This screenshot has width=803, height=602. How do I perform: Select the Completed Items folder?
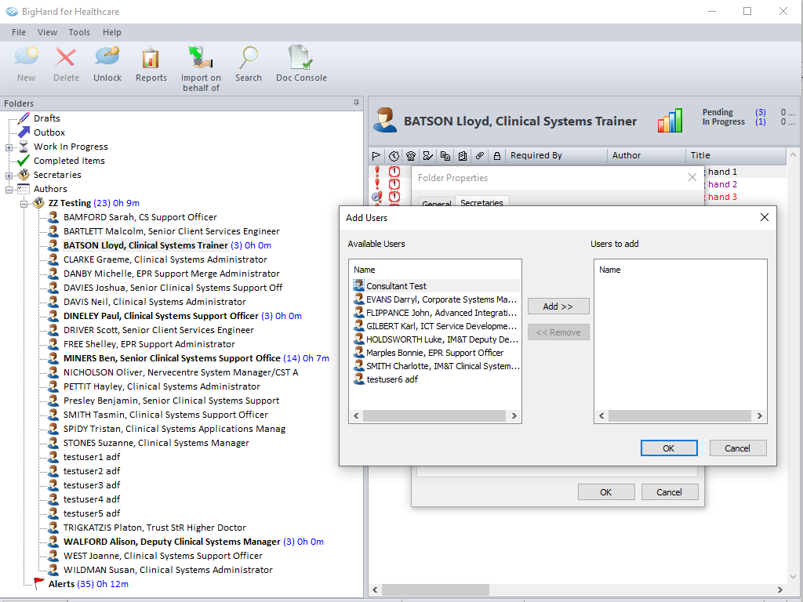(x=69, y=161)
